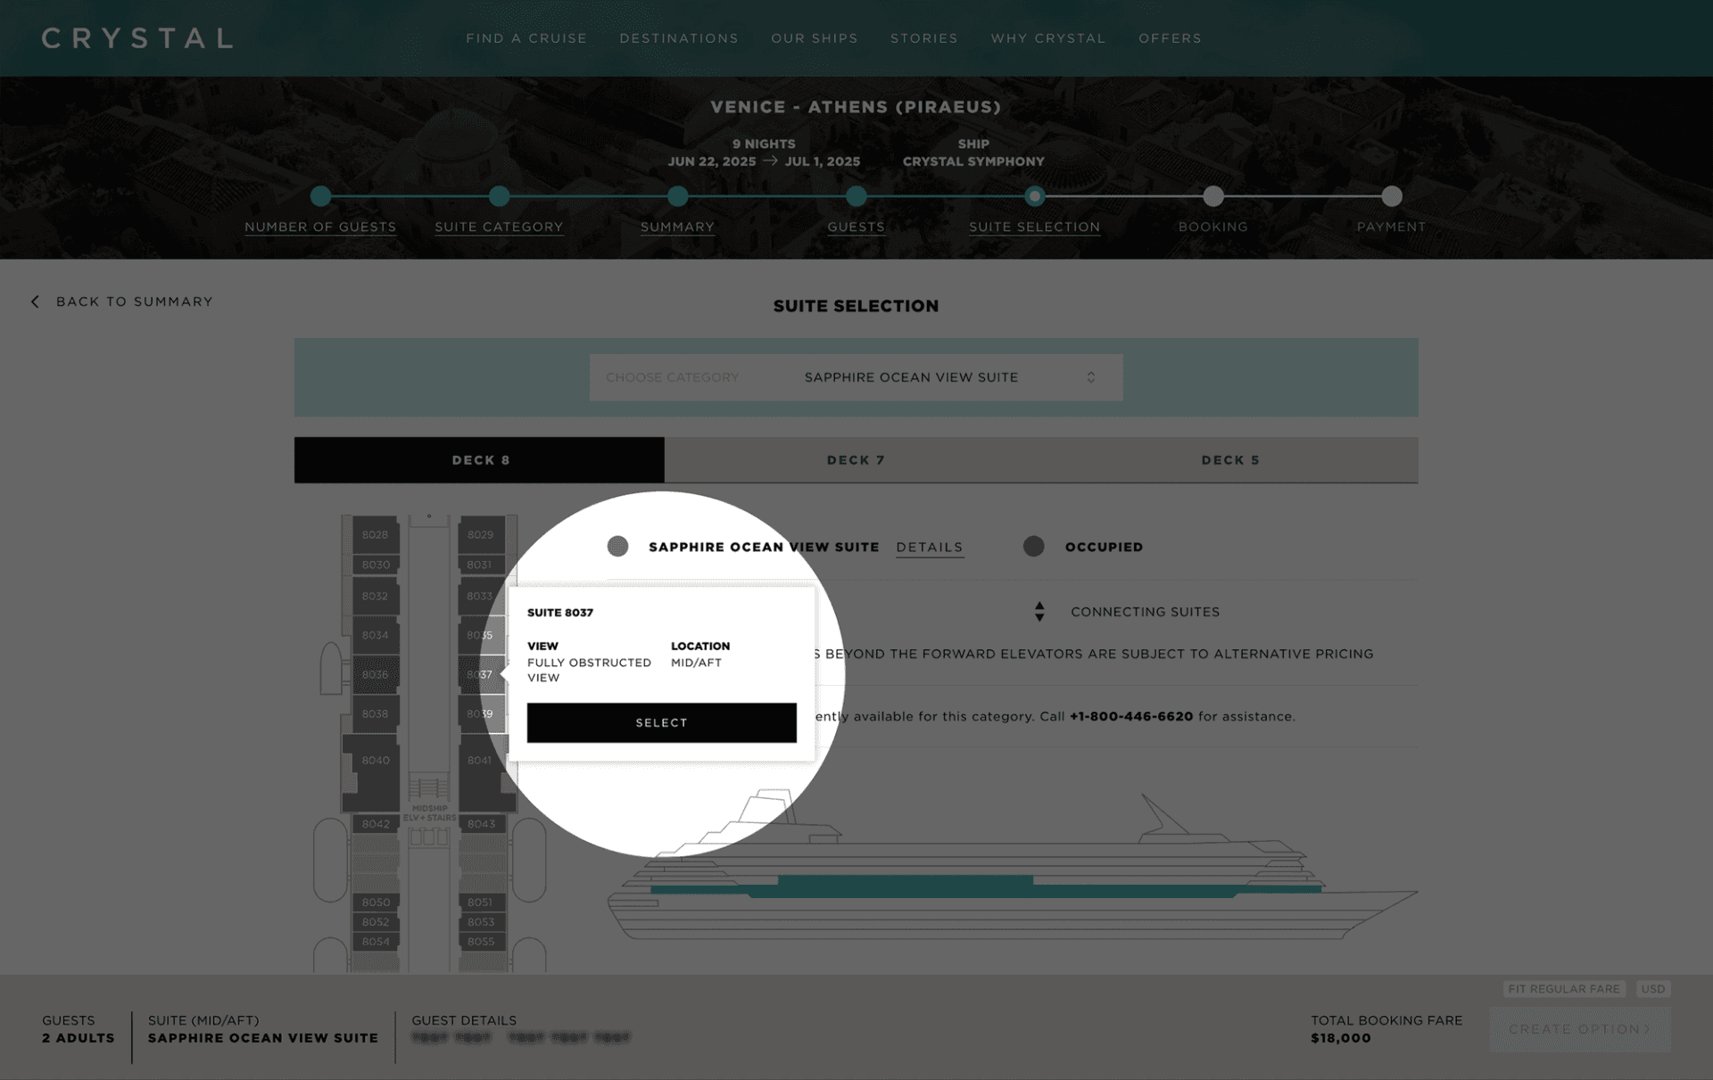Switch to the Deck 8 tab
This screenshot has height=1080, width=1713.
point(479,460)
